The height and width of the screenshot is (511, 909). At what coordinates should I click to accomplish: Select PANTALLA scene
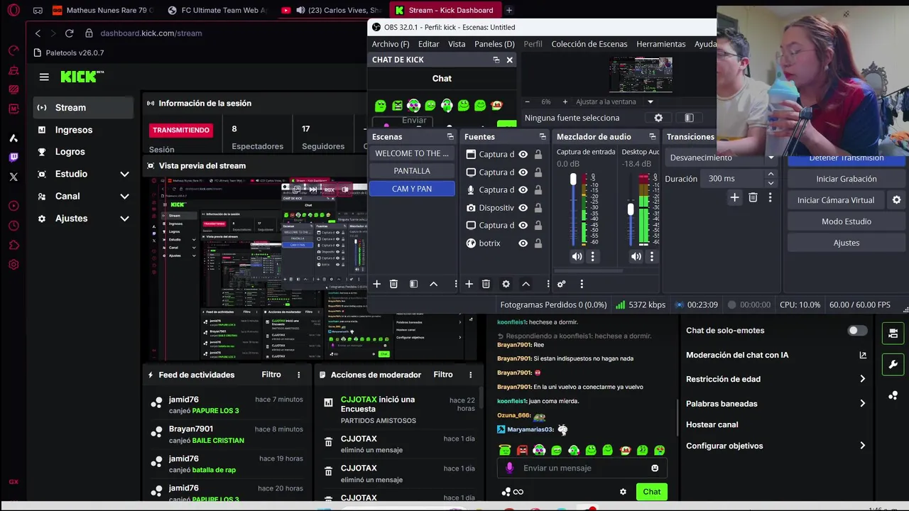click(412, 171)
